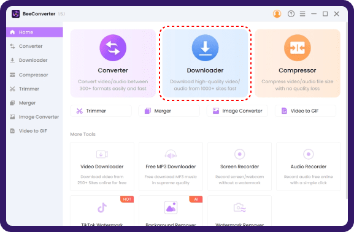Click the Image Converter button on Home page
Screen dimensions: 354x232
point(237,111)
